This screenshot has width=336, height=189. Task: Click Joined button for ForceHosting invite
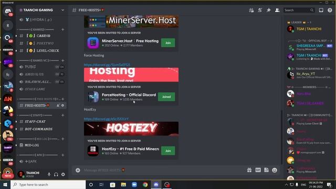(x=166, y=97)
